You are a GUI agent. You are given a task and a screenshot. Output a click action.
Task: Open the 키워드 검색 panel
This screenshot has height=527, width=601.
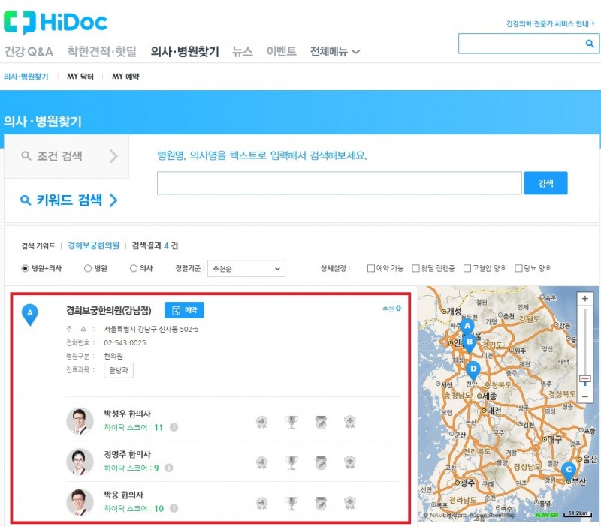click(x=69, y=200)
